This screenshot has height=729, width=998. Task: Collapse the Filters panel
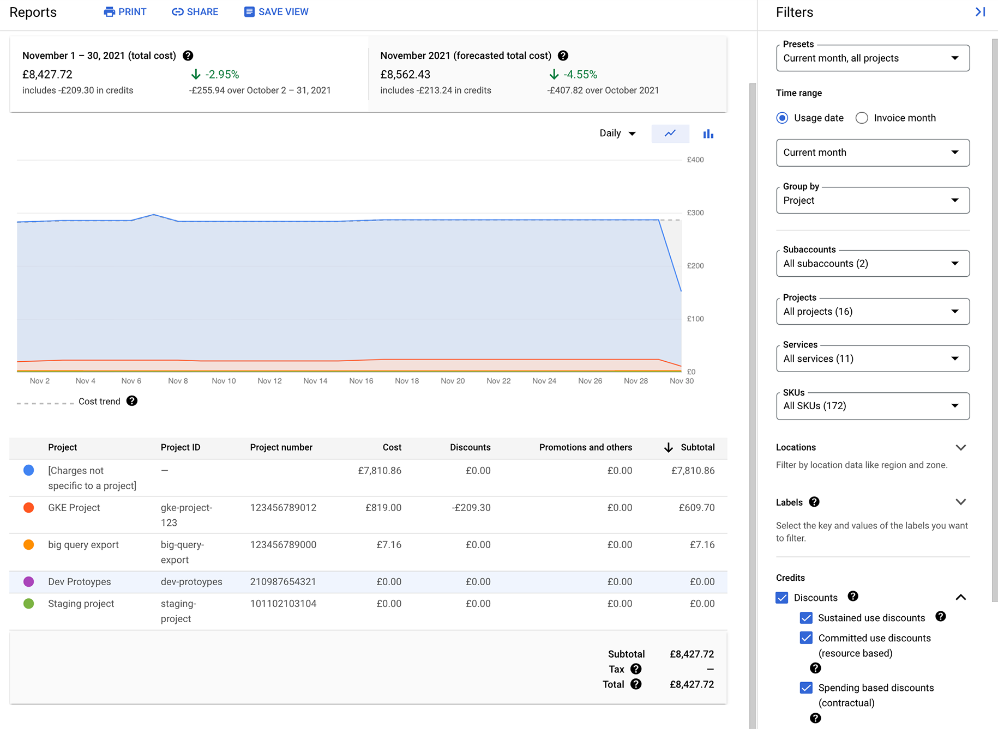coord(980,11)
